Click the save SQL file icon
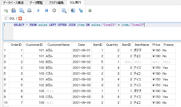181x107 pixels. (x=21, y=11)
